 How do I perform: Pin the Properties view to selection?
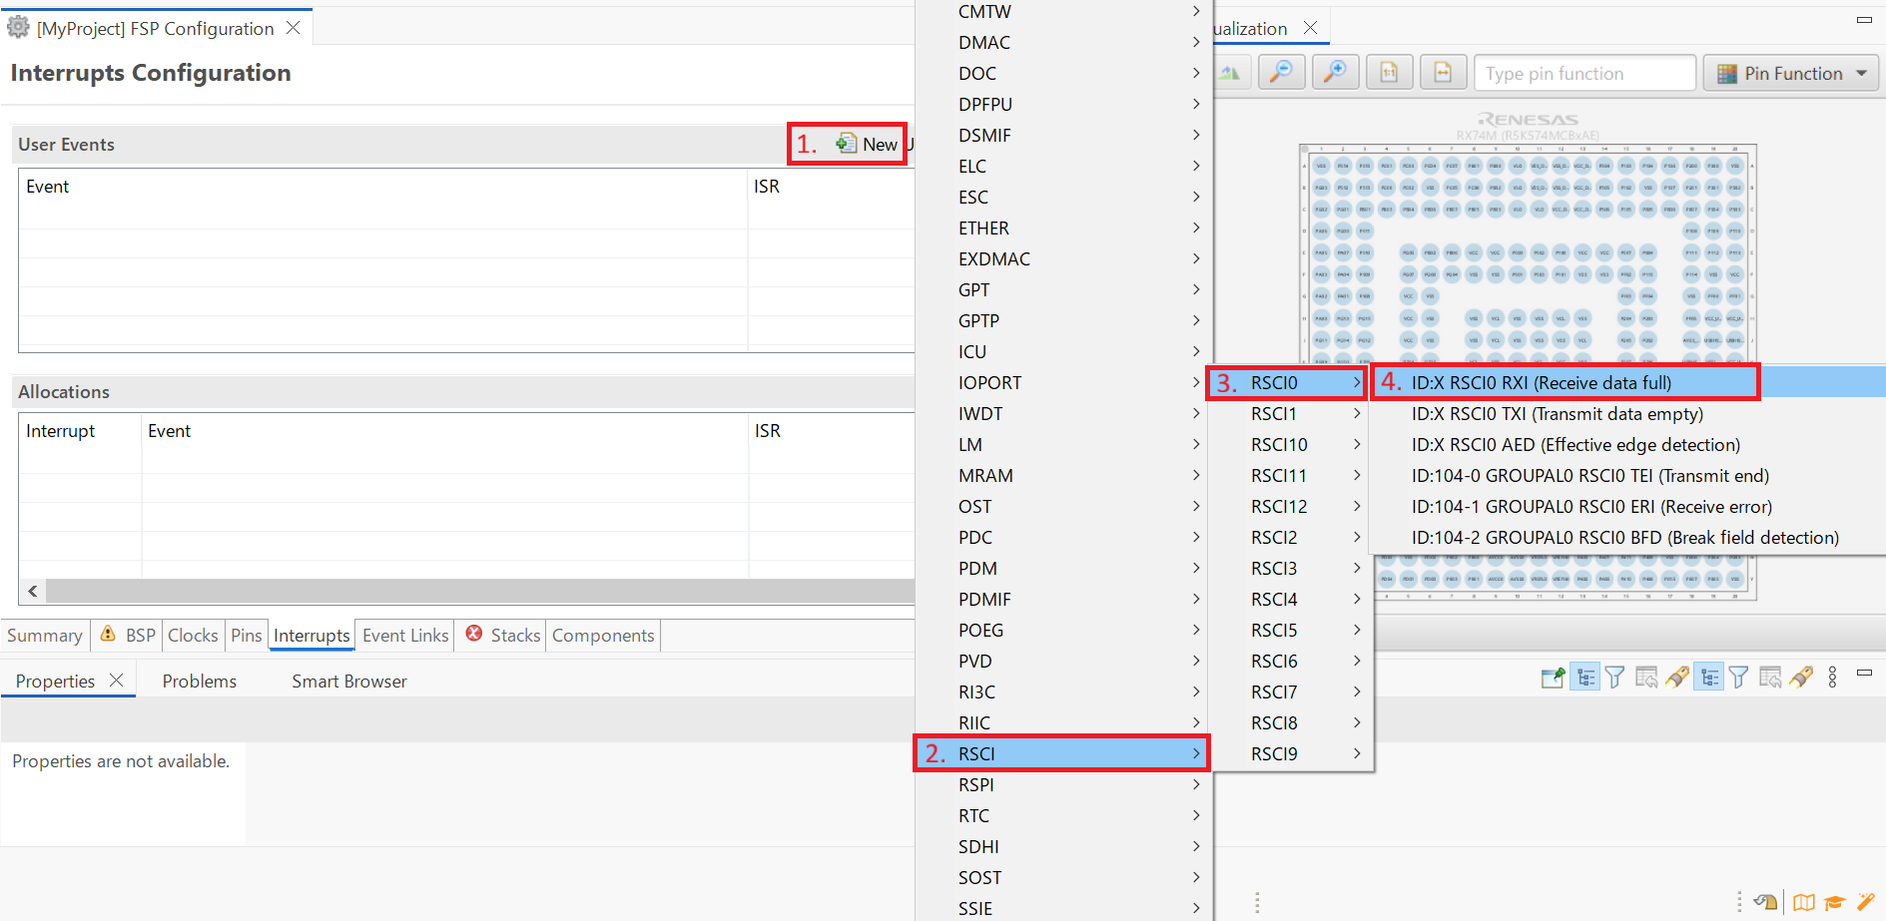coord(1553,679)
